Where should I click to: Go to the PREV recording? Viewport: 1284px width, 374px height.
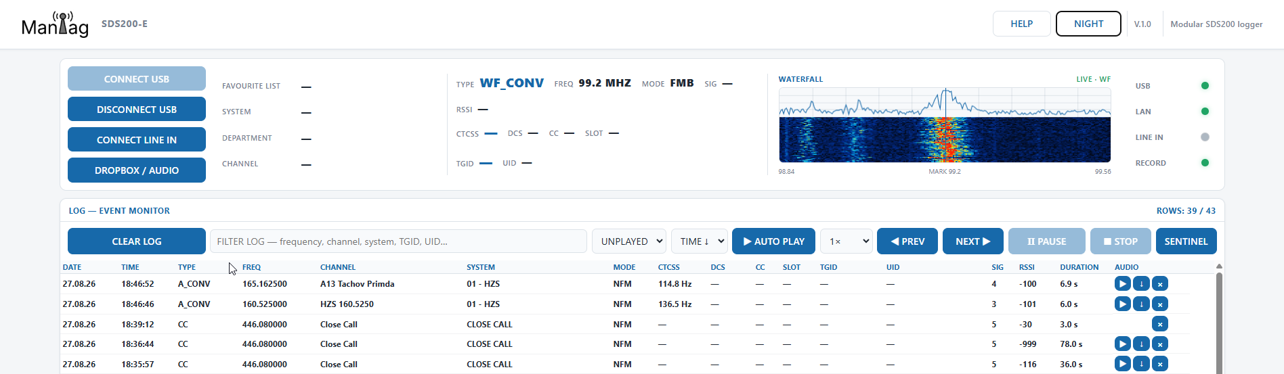pos(907,241)
